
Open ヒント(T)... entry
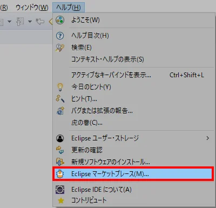pyautogui.click(x=133, y=99)
